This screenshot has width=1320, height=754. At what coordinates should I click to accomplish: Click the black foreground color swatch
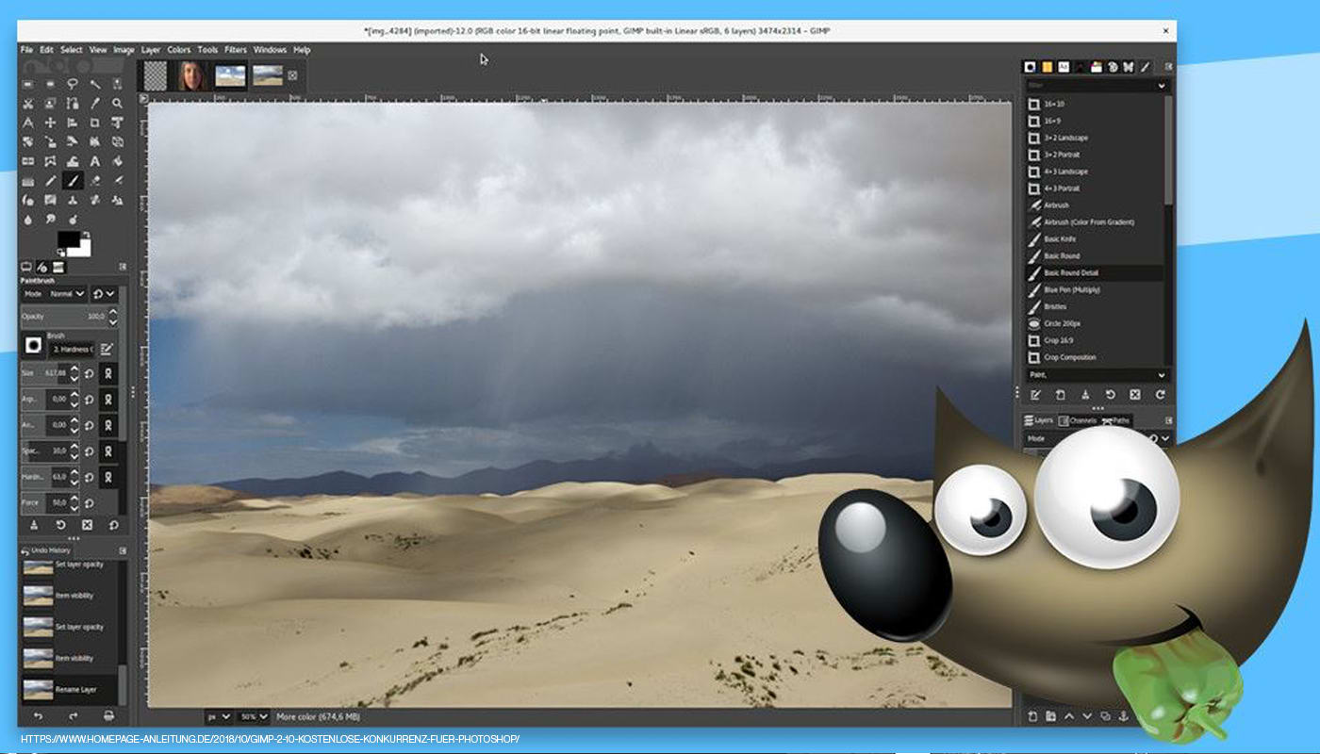68,239
